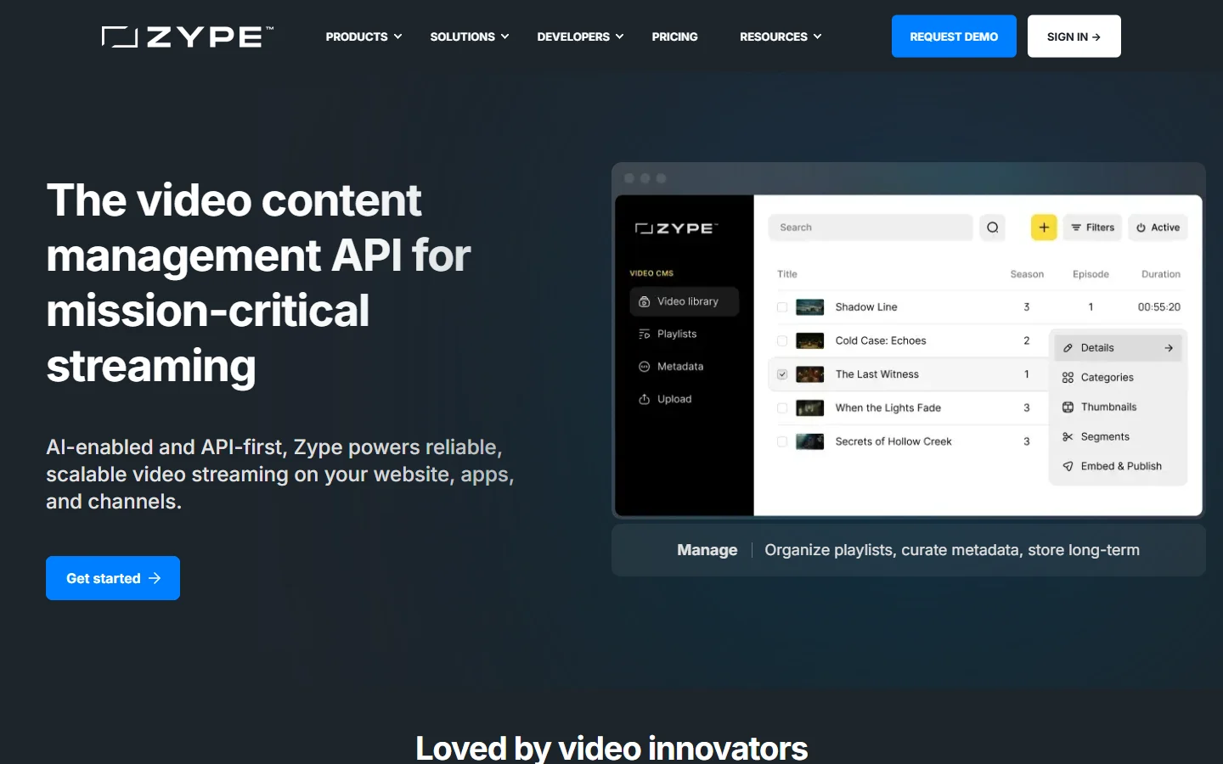
Task: Click the Search field in the CMS mockup
Action: pyautogui.click(x=871, y=228)
